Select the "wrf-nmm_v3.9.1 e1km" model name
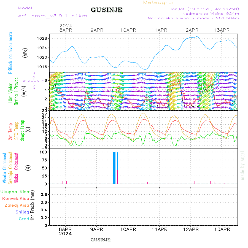This screenshot has width=248, height=248. point(52,16)
